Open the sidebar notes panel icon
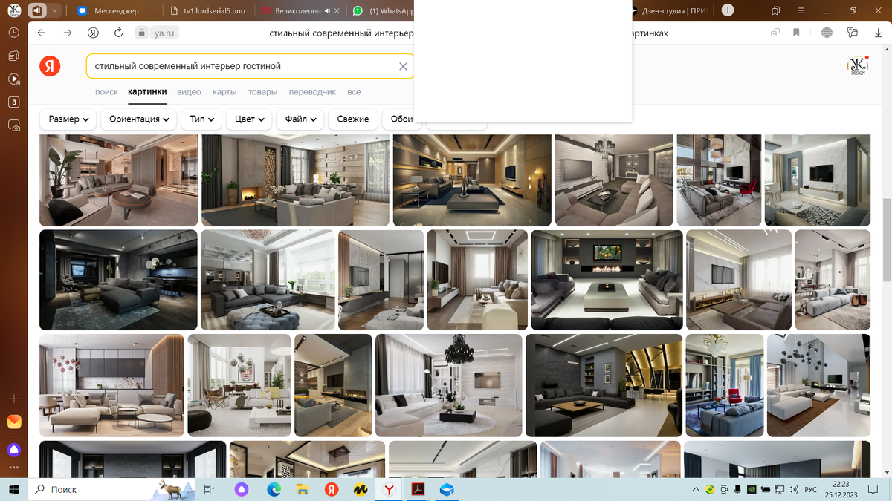The width and height of the screenshot is (892, 501). click(x=14, y=56)
